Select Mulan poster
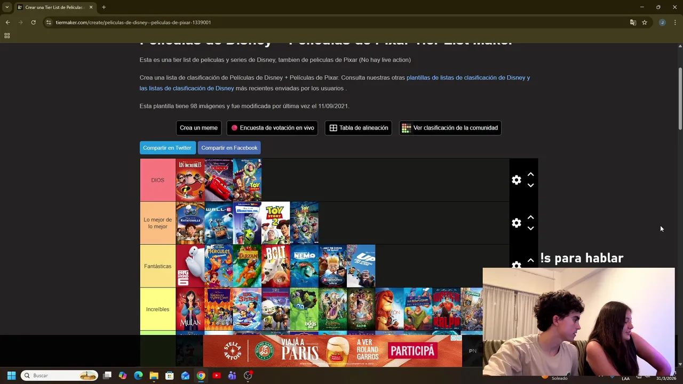Viewport: 683px width, 384px height. tap(190, 309)
